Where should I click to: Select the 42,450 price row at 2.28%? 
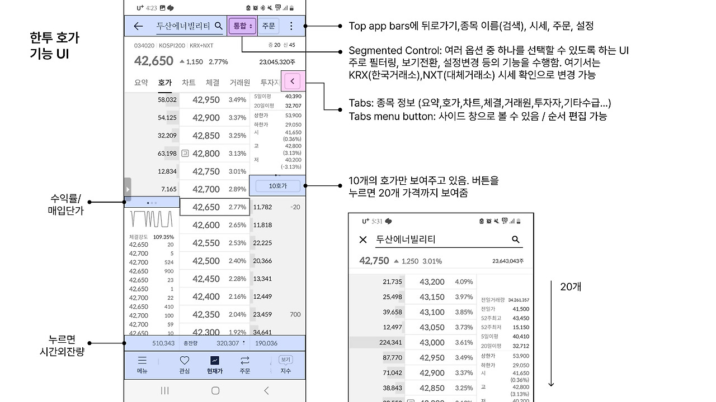(214, 279)
